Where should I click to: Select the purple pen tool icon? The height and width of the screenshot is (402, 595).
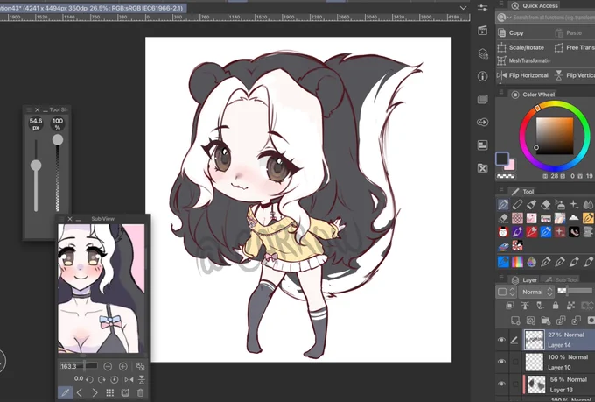tap(517, 232)
